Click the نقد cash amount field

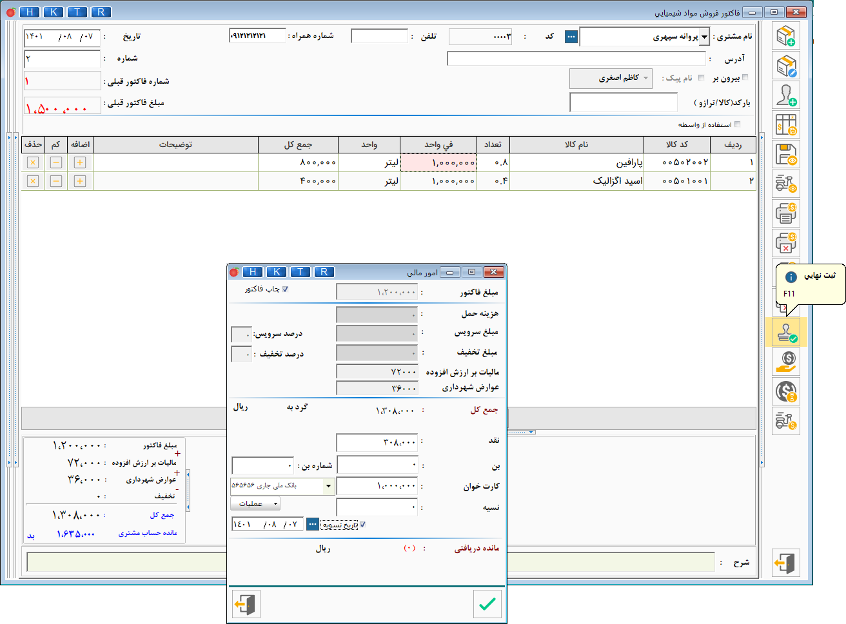coord(377,442)
